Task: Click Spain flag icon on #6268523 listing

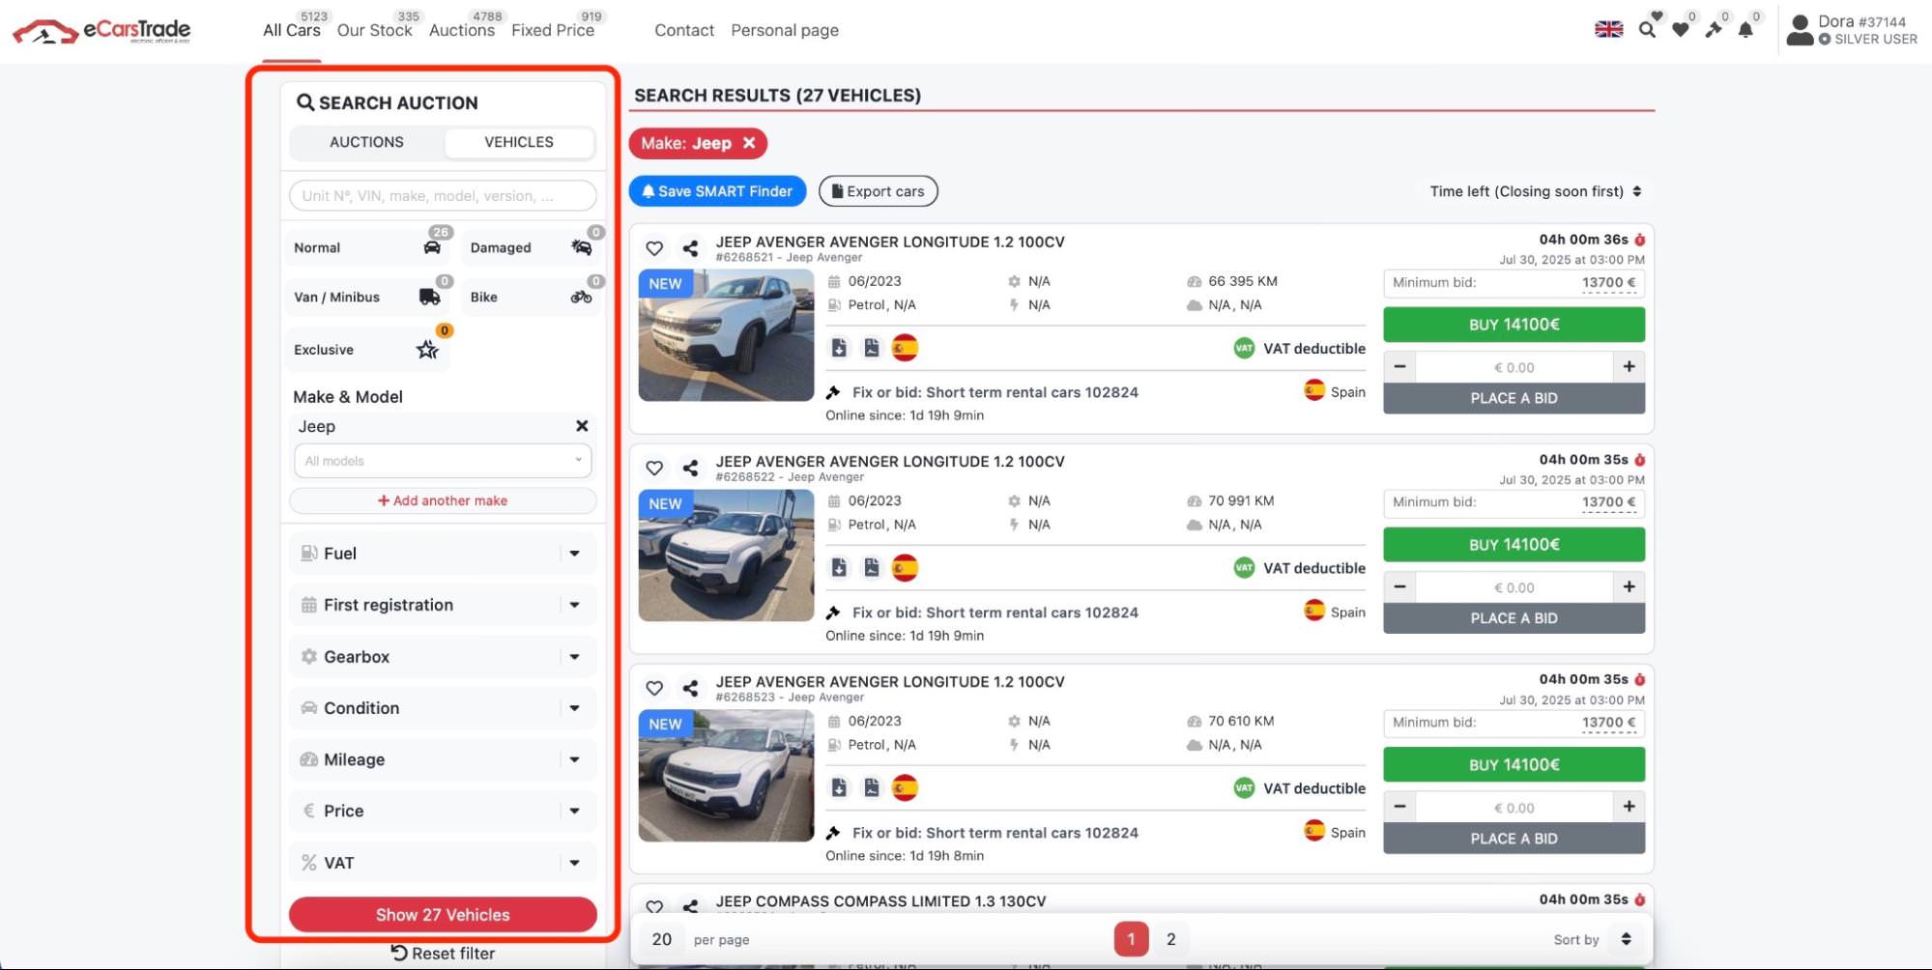Action: point(905,788)
